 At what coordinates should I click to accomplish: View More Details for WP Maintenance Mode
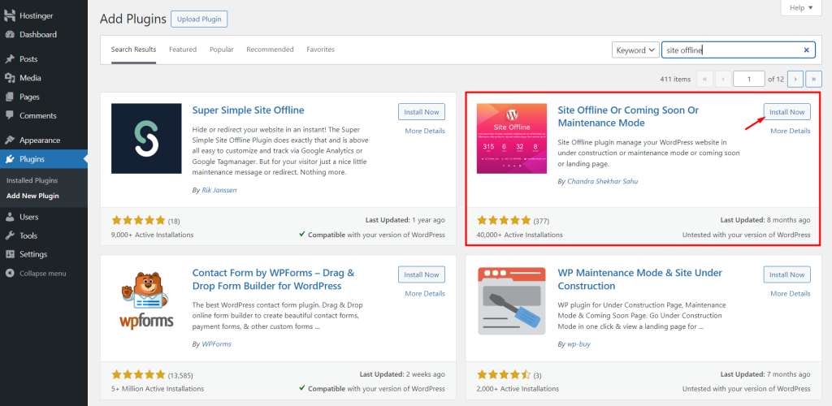point(791,294)
